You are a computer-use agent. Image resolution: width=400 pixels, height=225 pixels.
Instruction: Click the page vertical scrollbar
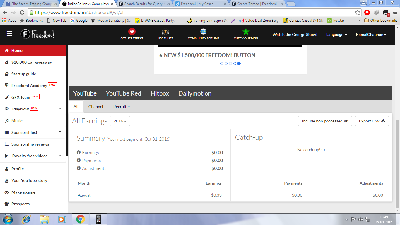coord(397,164)
